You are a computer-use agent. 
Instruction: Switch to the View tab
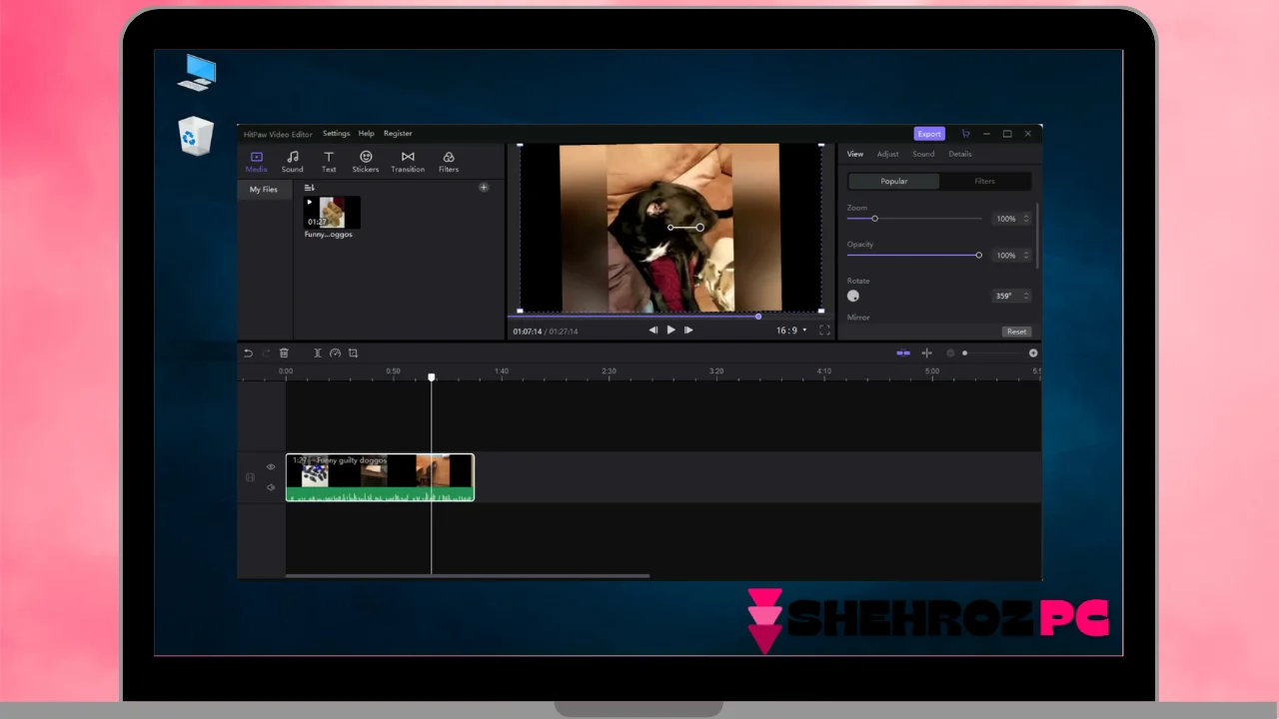pos(855,154)
